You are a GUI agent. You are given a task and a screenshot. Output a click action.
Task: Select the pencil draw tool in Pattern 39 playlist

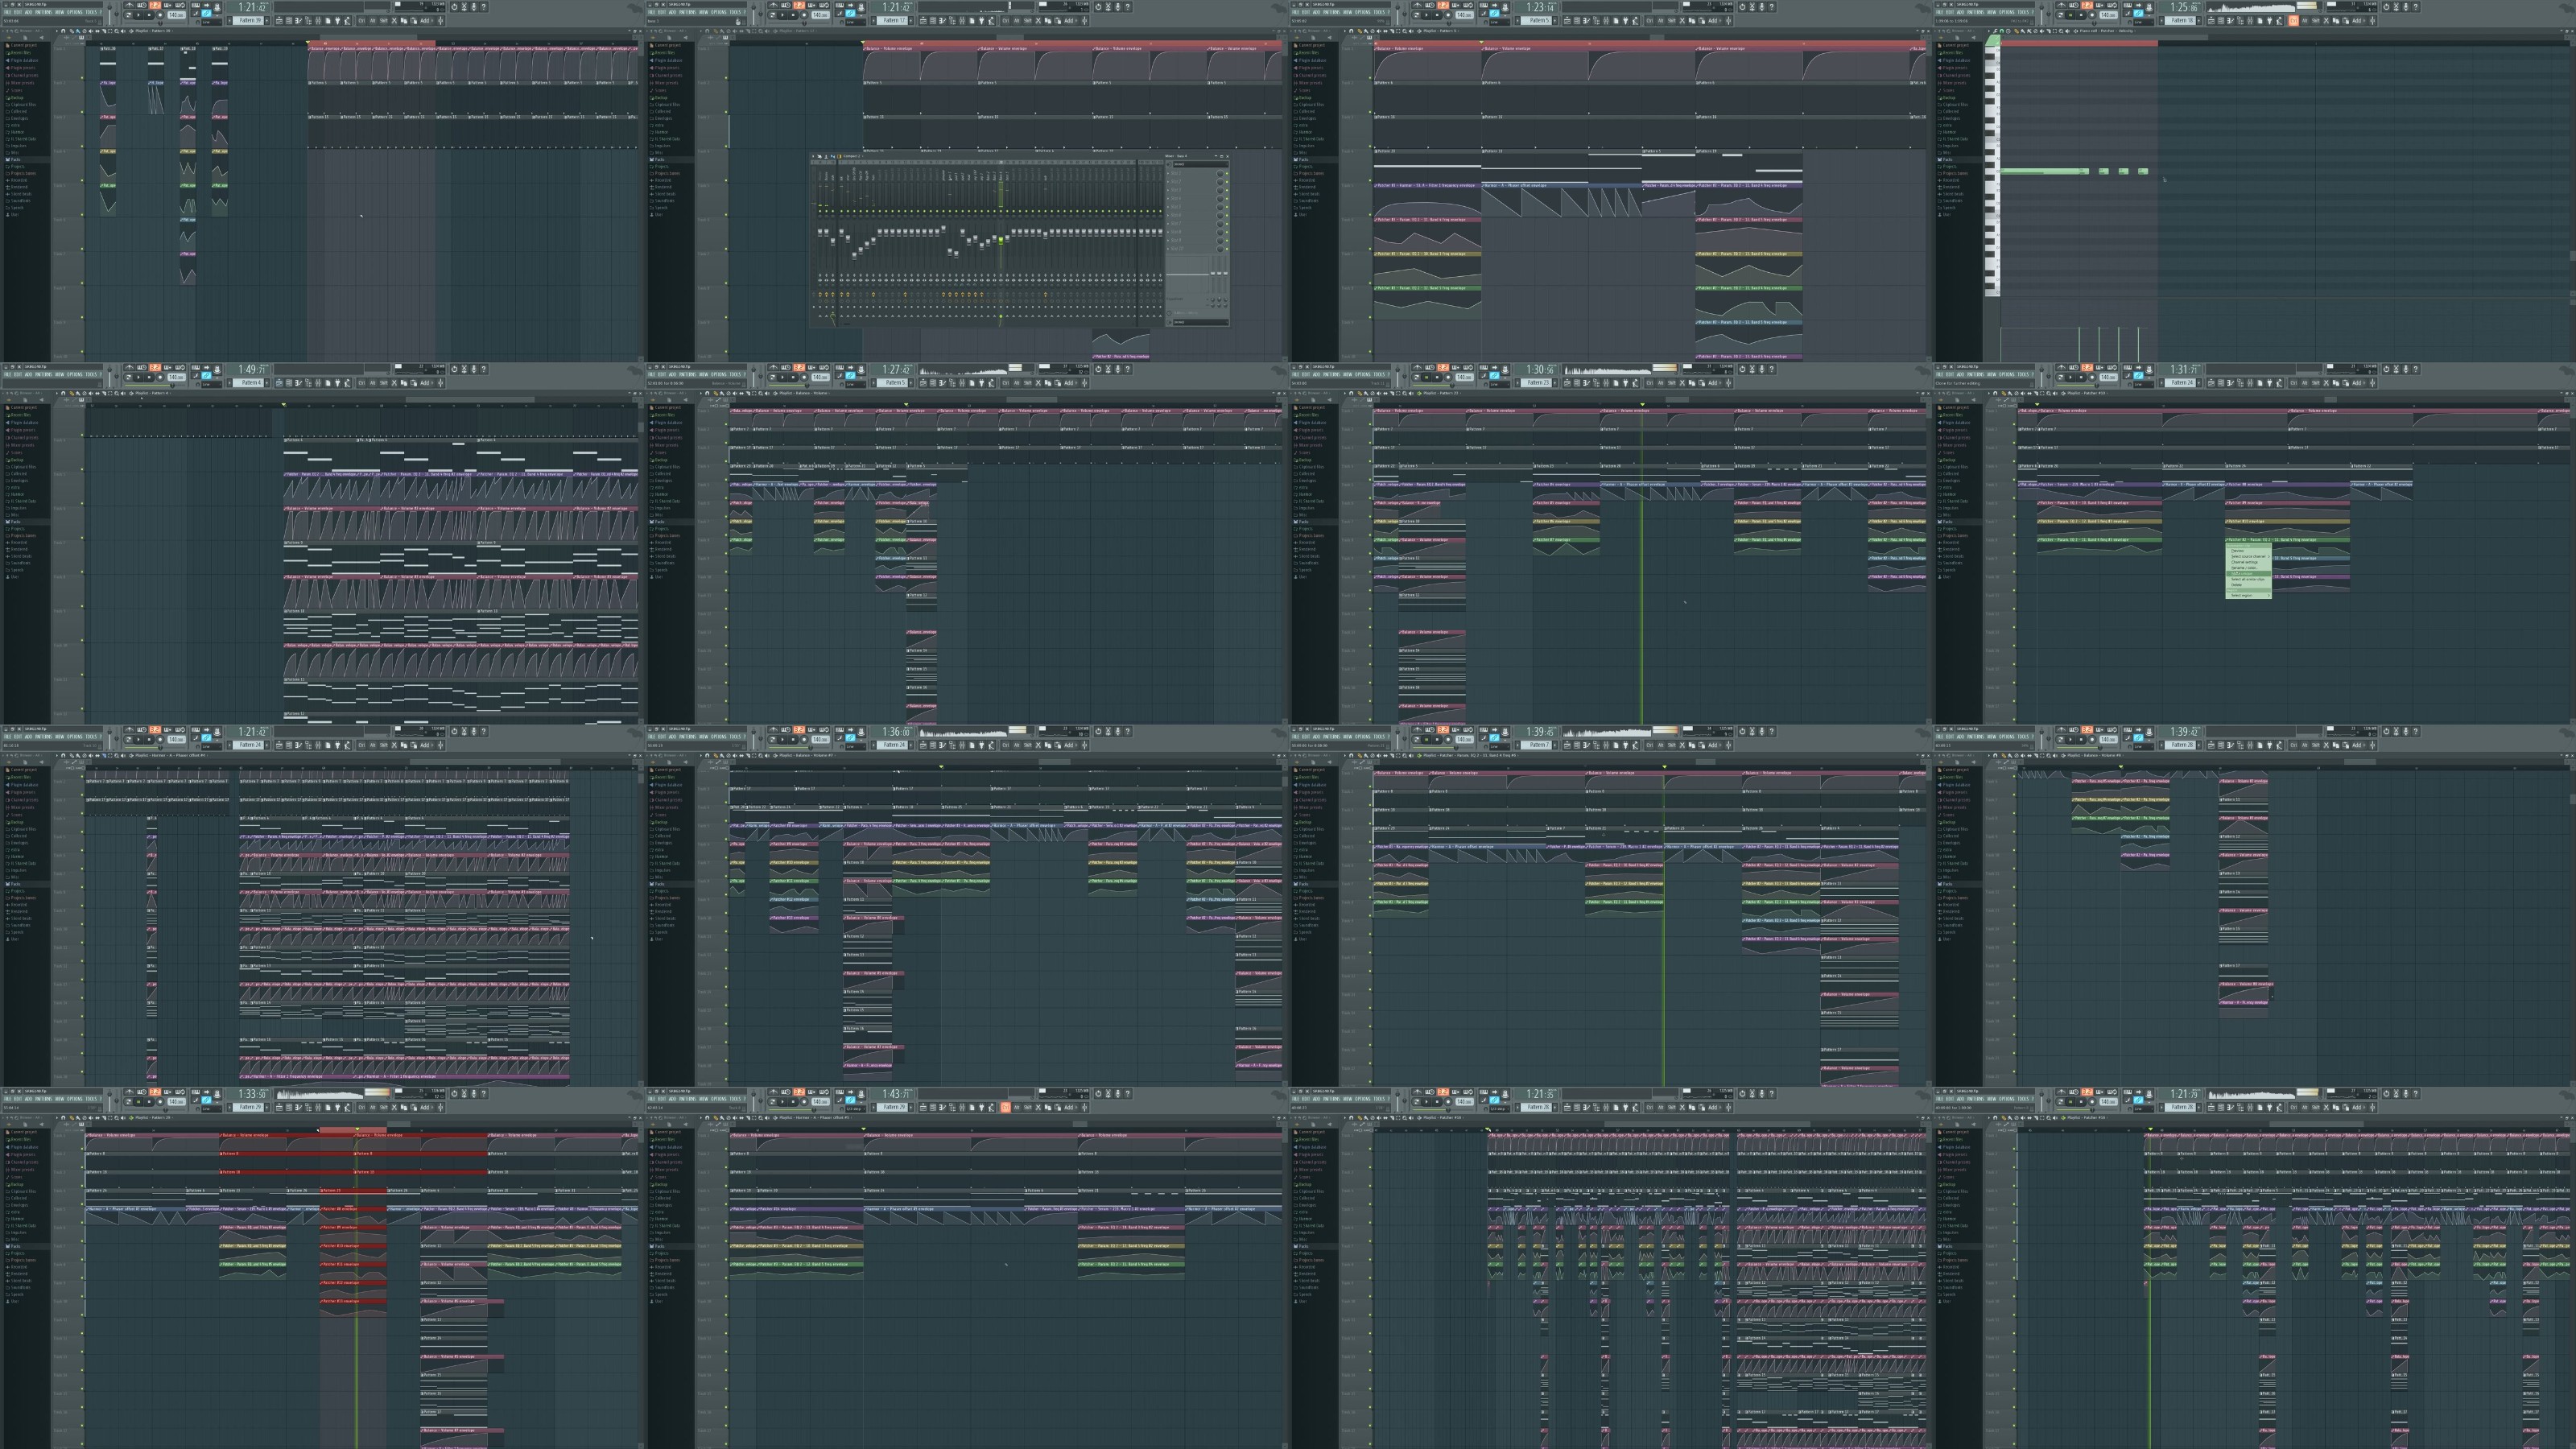tap(72, 31)
